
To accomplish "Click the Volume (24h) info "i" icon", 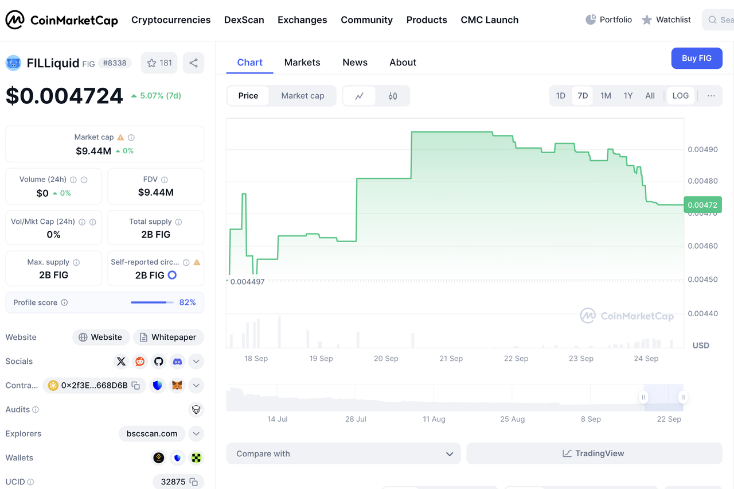I will [73, 180].
